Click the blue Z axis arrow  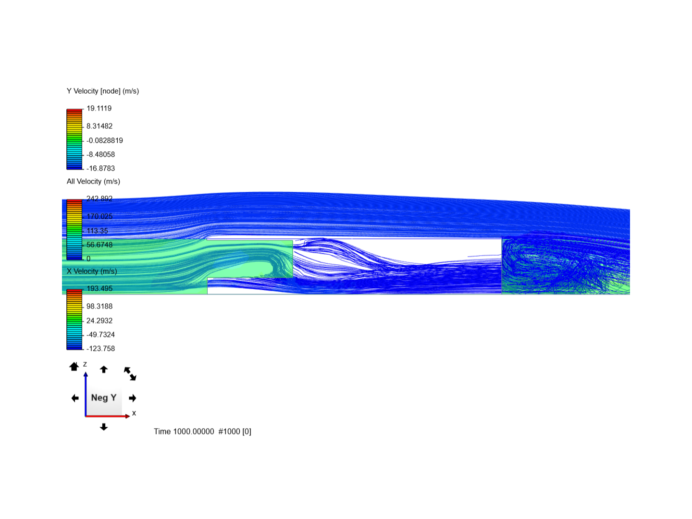86,393
